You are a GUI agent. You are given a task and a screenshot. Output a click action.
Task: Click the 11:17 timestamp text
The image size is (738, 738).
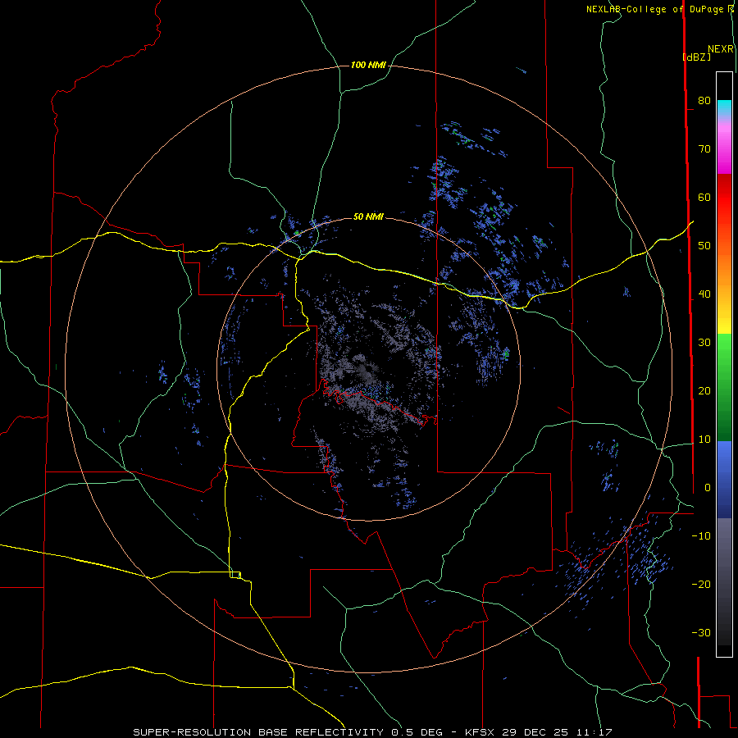pos(594,732)
